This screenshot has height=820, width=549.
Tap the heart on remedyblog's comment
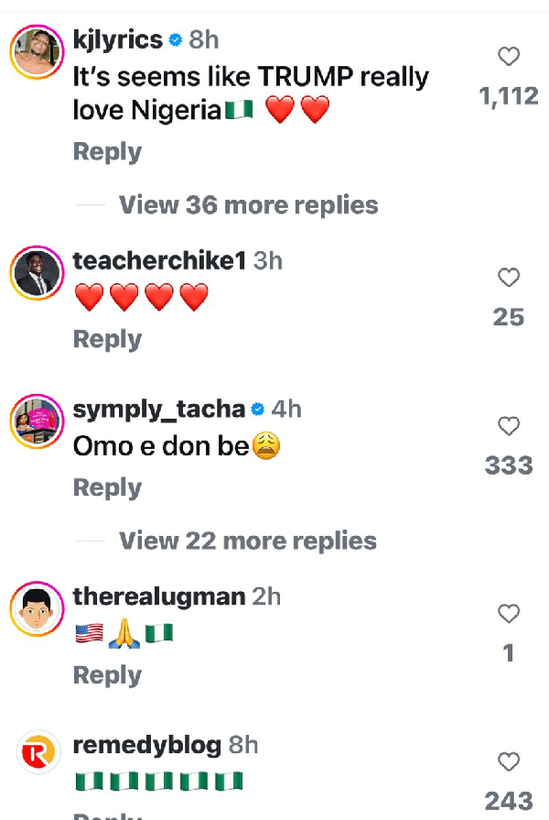[509, 761]
